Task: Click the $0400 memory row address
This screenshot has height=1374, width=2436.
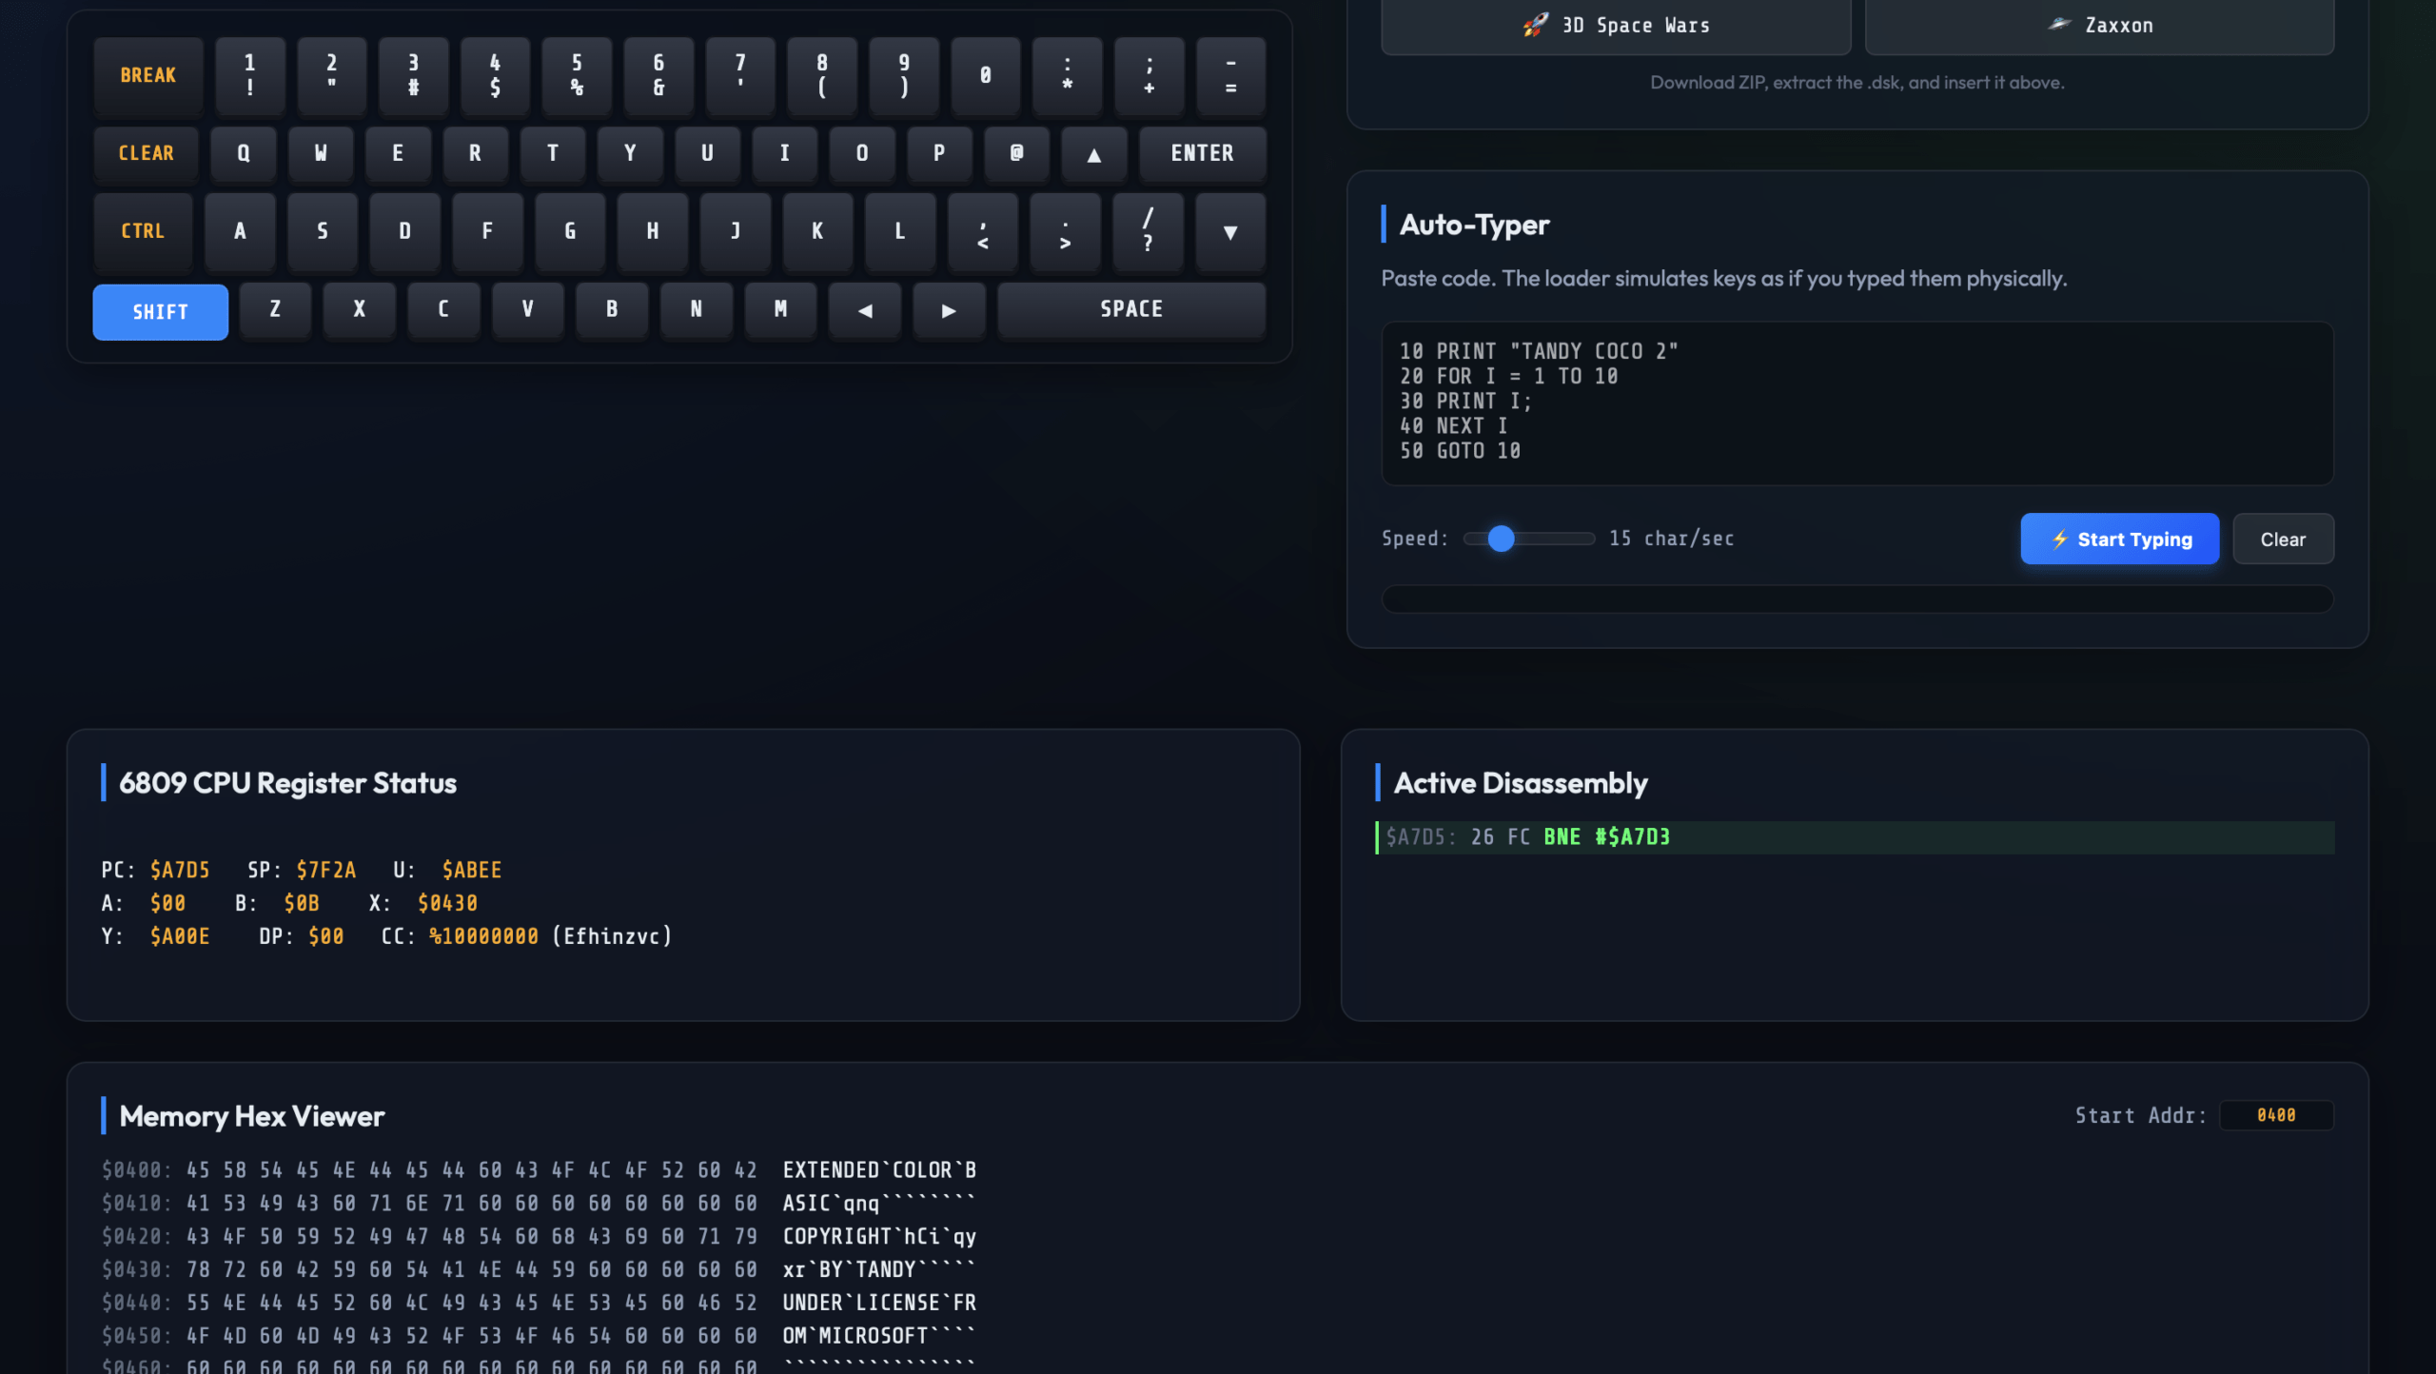Action: 137,1170
